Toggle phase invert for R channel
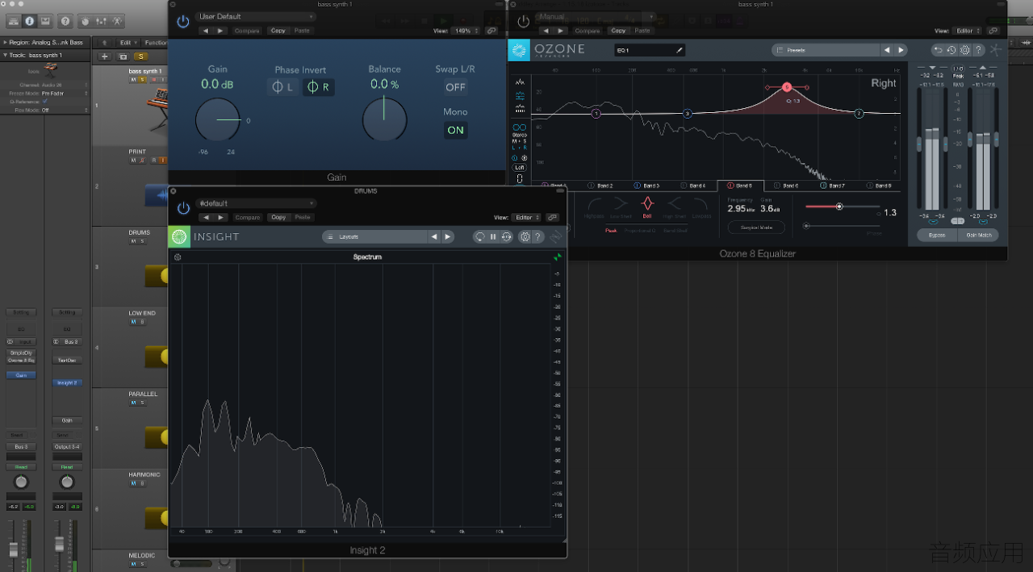 tap(319, 87)
